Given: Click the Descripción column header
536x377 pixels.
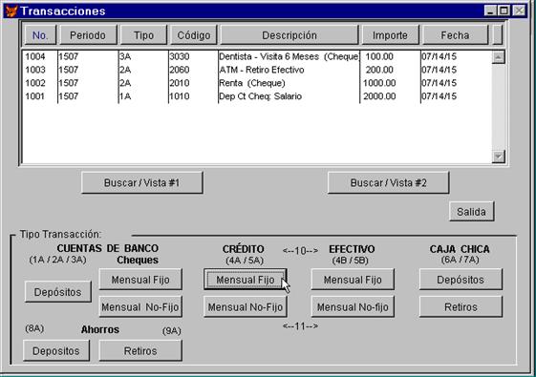Looking at the screenshot, I should tap(289, 35).
